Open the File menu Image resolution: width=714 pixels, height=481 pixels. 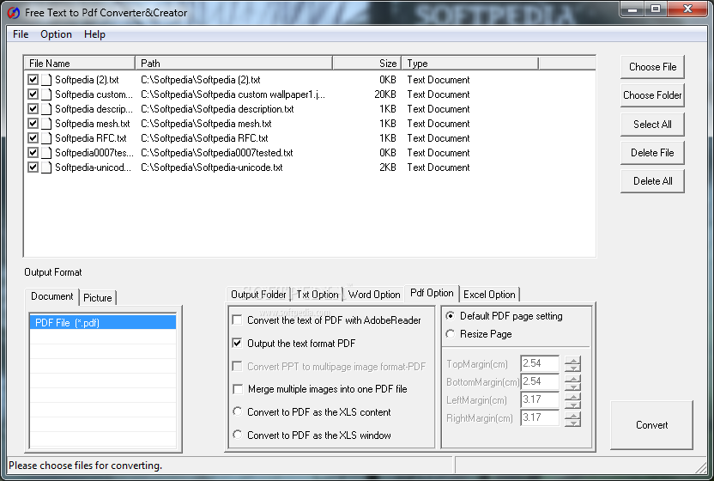point(21,34)
